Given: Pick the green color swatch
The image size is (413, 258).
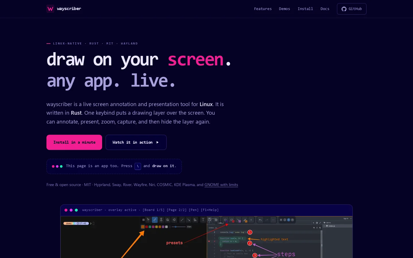Looking at the screenshot, I should [150, 227].
